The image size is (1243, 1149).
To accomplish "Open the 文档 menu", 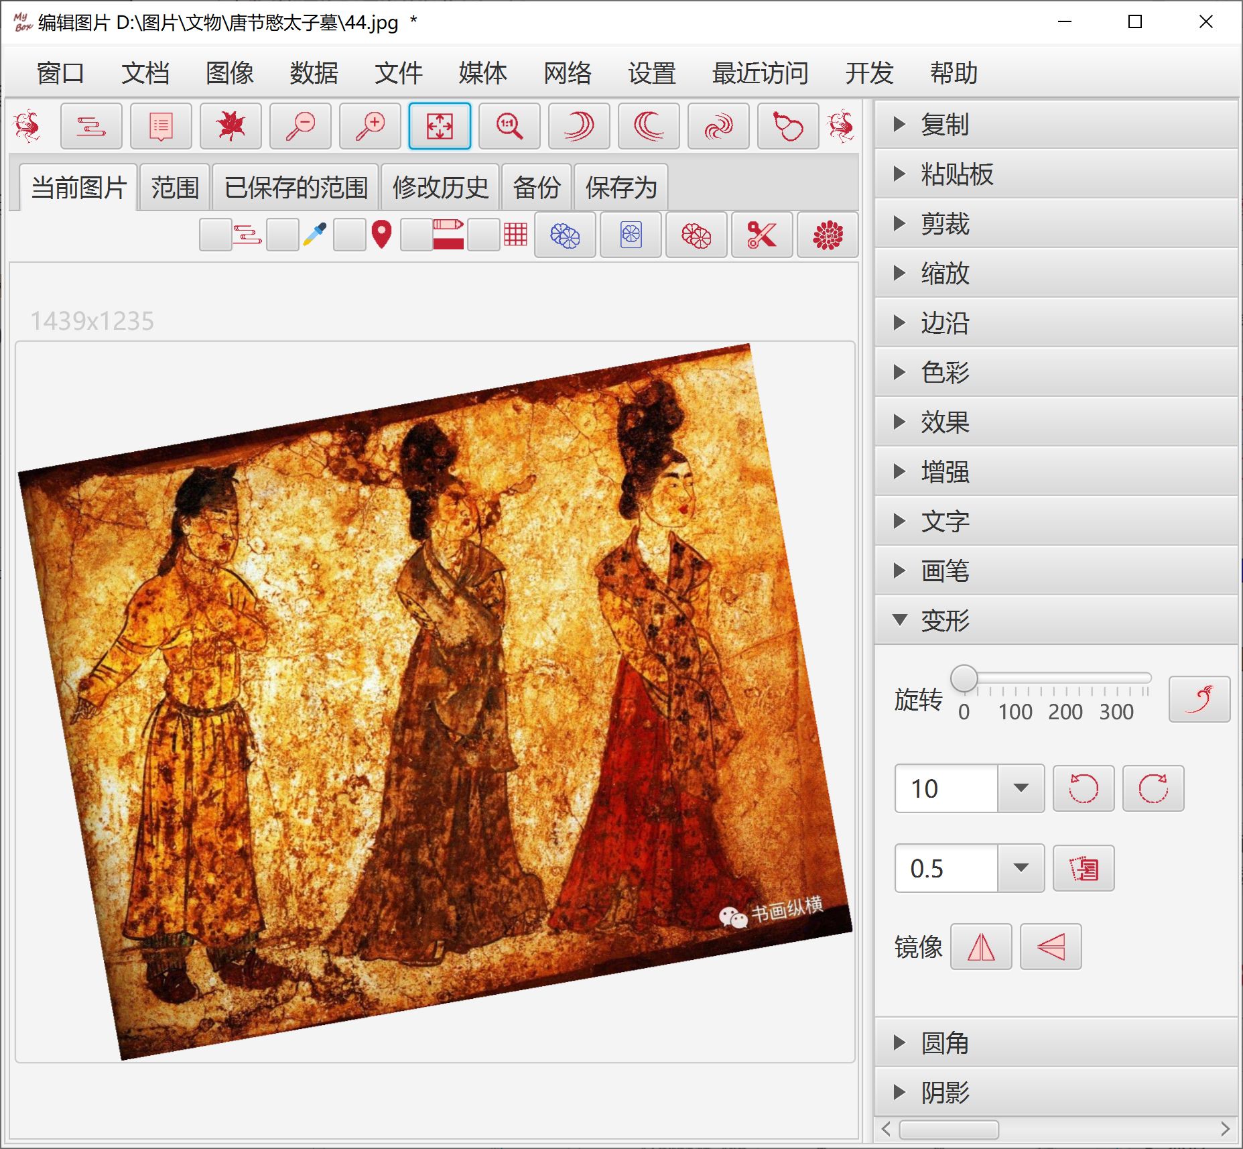I will click(x=145, y=73).
